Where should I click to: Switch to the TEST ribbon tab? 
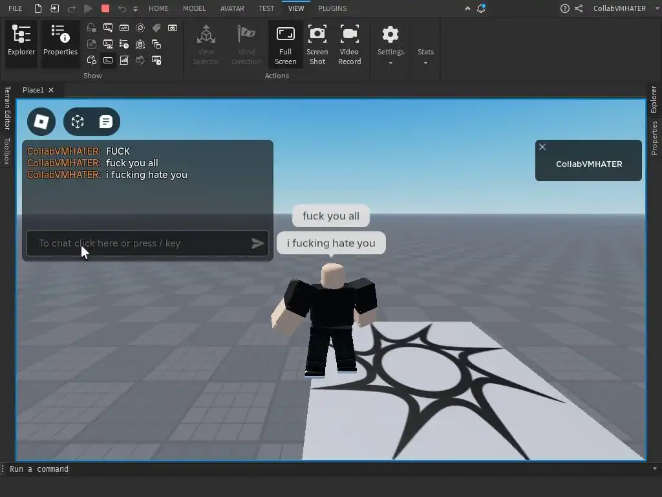[266, 8]
